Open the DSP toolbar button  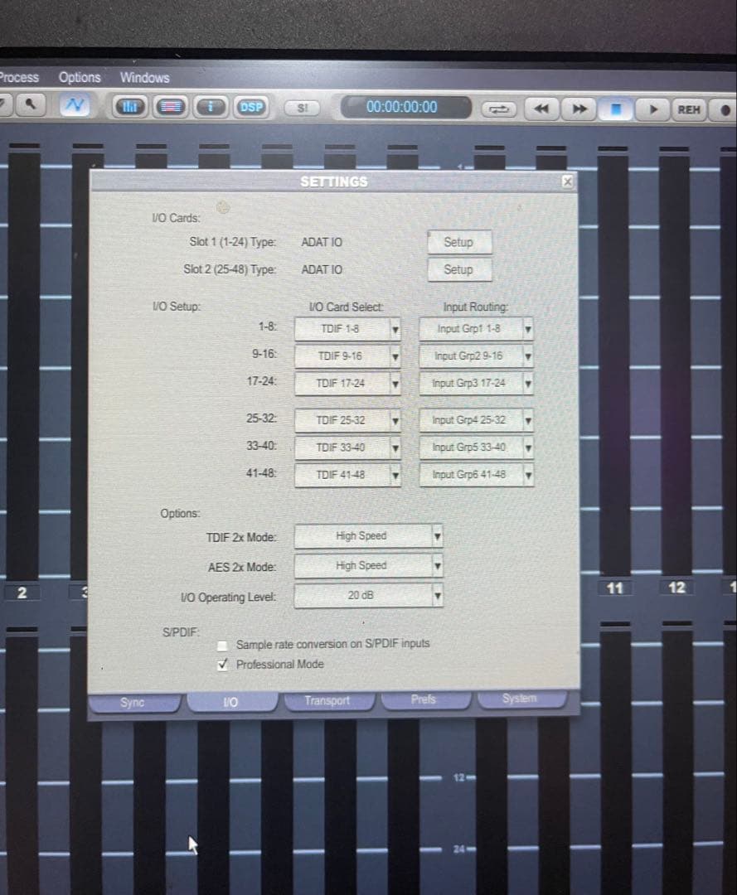[x=250, y=107]
